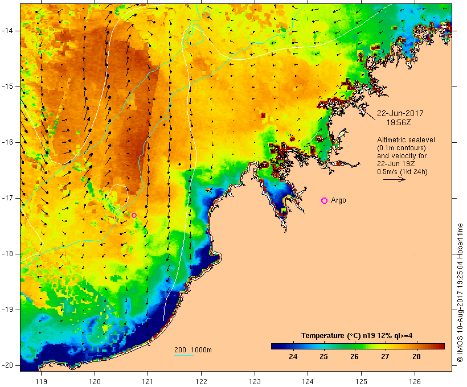Click latitude axis label "-20"
This screenshot has width=467, height=387.
click(7, 365)
